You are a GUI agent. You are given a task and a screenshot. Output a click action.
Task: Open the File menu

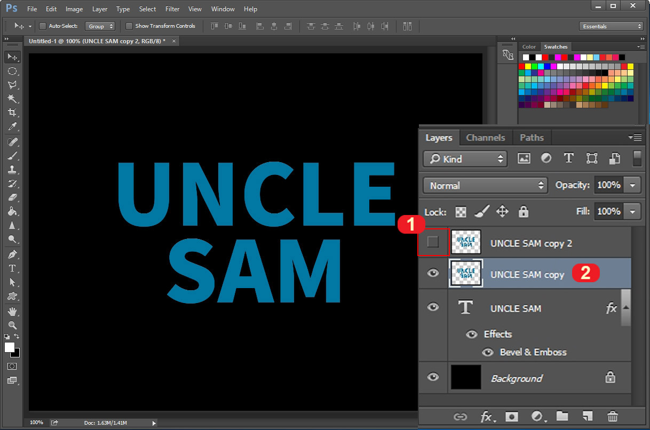pyautogui.click(x=32, y=9)
